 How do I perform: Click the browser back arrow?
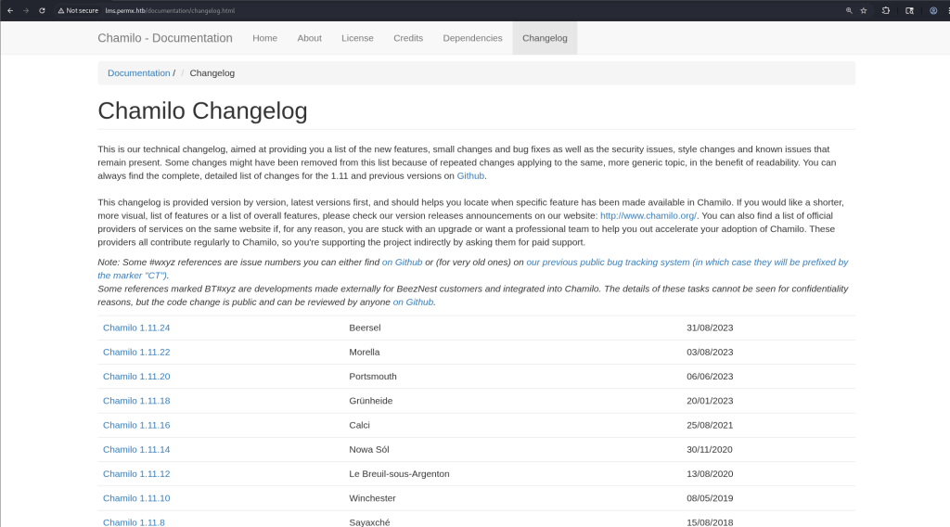click(x=9, y=10)
